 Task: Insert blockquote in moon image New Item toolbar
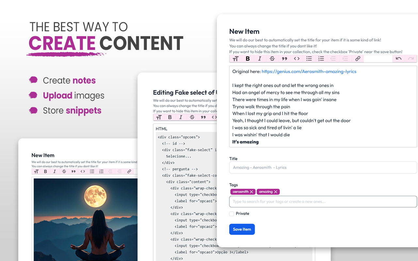(x=73, y=171)
